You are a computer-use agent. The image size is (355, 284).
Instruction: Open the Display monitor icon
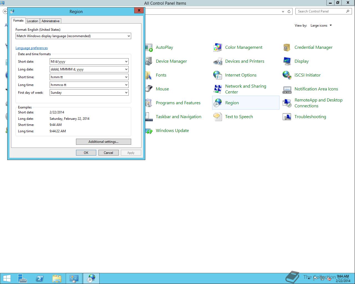(287, 61)
